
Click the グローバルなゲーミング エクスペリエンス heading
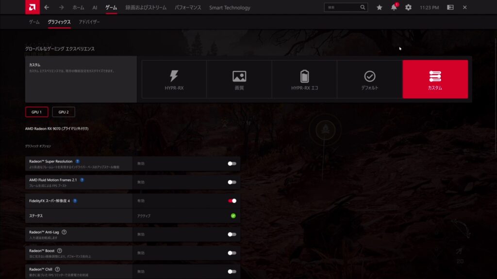tap(60, 49)
